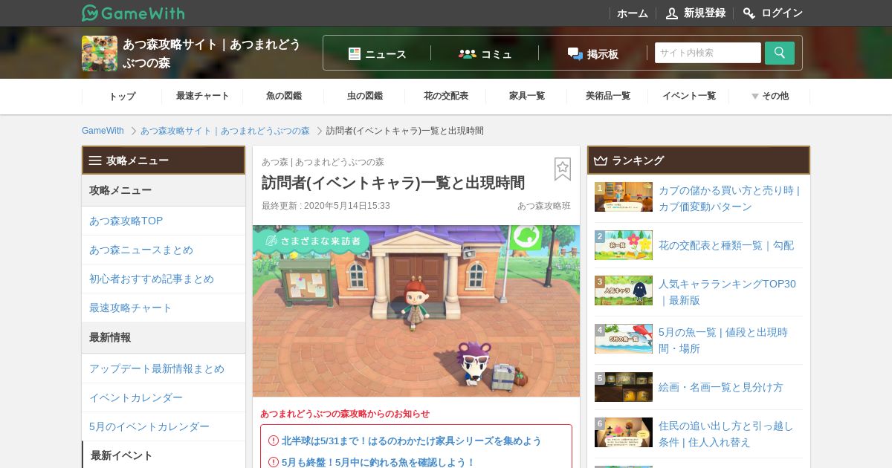Viewport: 892px width, 468px height.
Task: Open notice about はるのわかたけ家具シリーズ
Action: [411, 441]
